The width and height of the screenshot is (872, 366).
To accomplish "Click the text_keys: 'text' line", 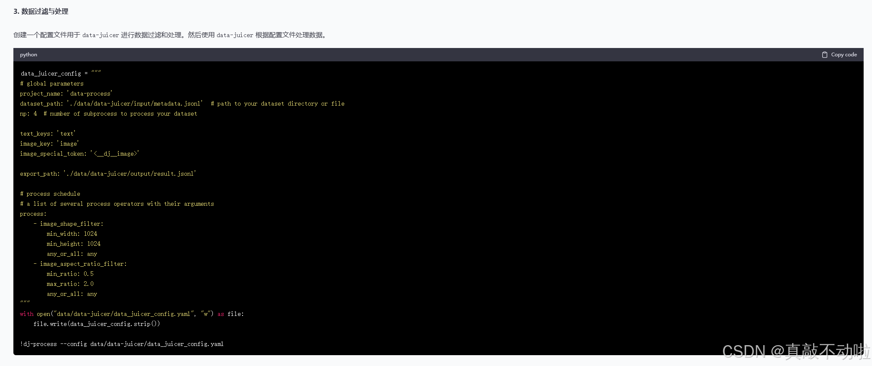I will (x=48, y=134).
